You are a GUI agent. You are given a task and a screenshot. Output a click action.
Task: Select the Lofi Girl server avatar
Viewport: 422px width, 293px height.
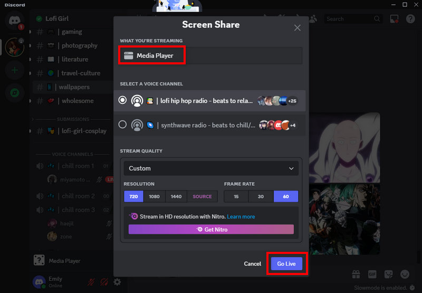click(15, 47)
